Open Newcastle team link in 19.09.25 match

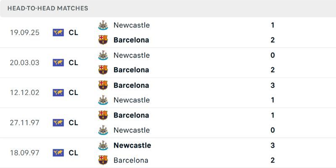point(131,25)
